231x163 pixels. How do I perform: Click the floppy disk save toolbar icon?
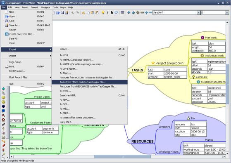[x=62, y=13]
